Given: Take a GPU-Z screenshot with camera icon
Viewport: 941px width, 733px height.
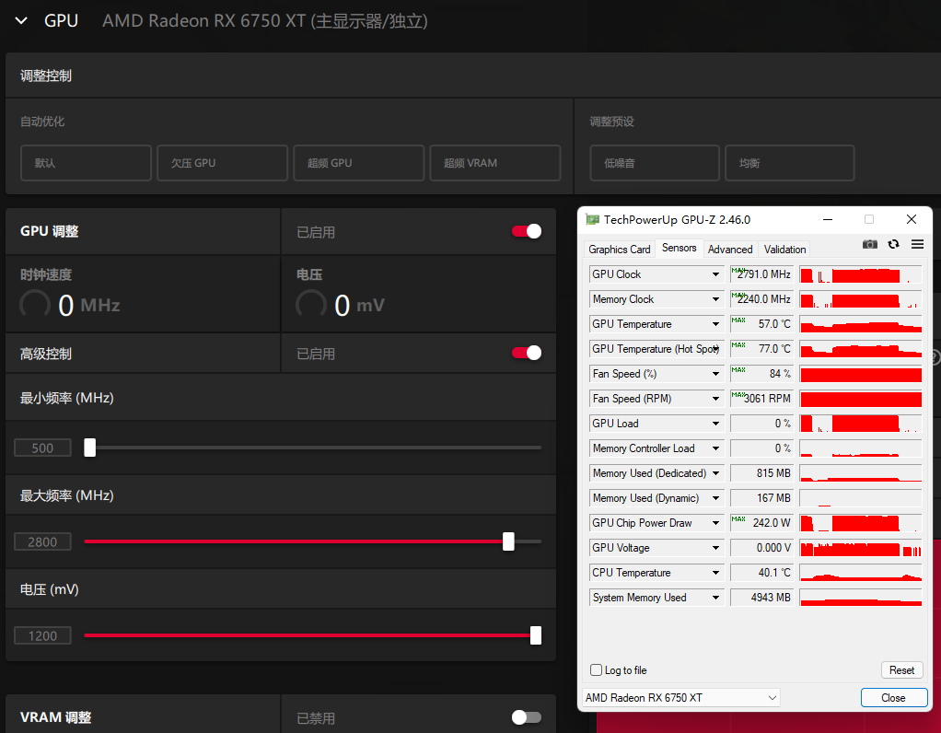Looking at the screenshot, I should point(869,244).
